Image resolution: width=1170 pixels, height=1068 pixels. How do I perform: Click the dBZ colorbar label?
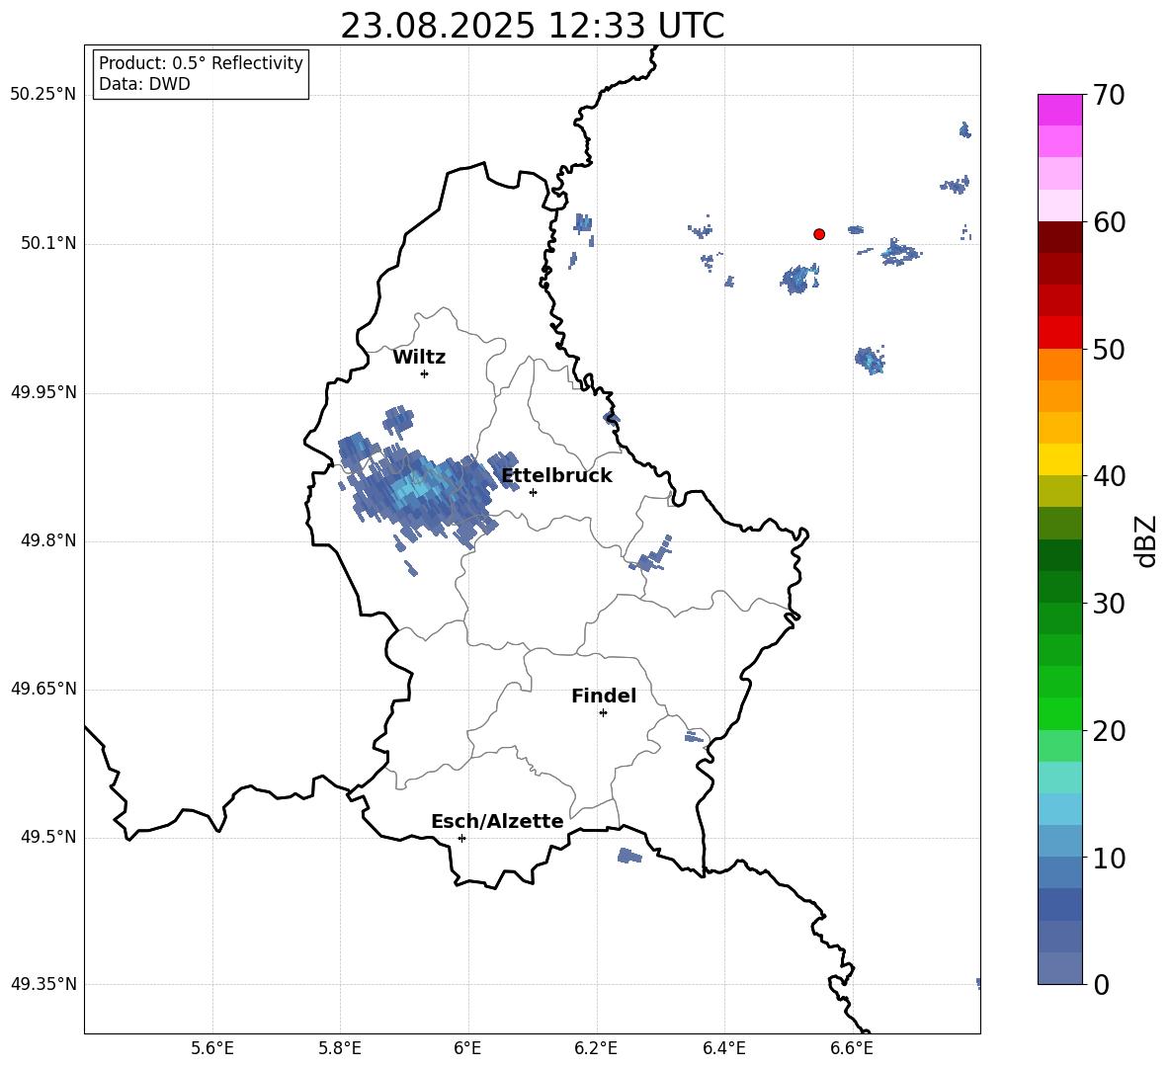1145,540
